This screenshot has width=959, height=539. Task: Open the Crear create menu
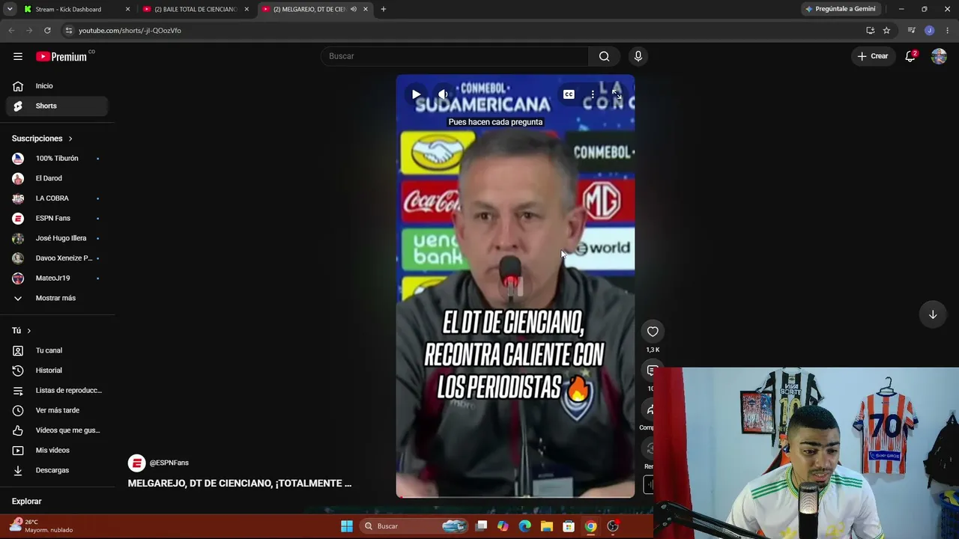(x=873, y=56)
